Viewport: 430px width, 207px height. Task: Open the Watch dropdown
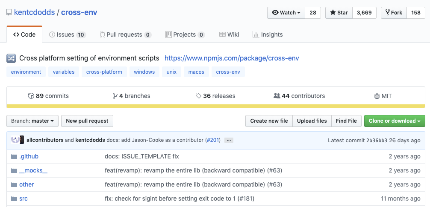pyautogui.click(x=286, y=12)
